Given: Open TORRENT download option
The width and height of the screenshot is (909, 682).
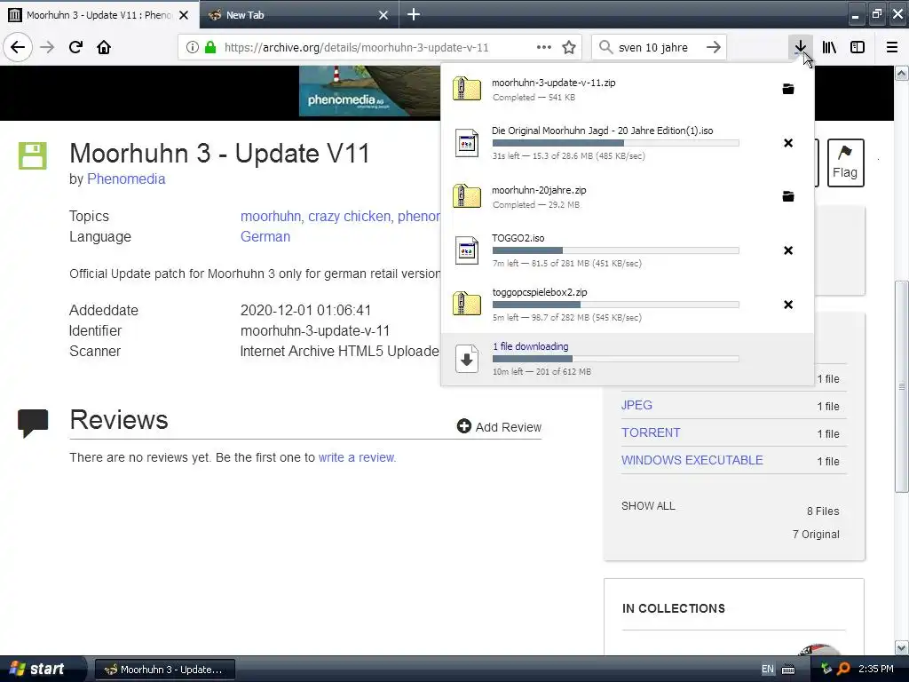Looking at the screenshot, I should tap(651, 432).
